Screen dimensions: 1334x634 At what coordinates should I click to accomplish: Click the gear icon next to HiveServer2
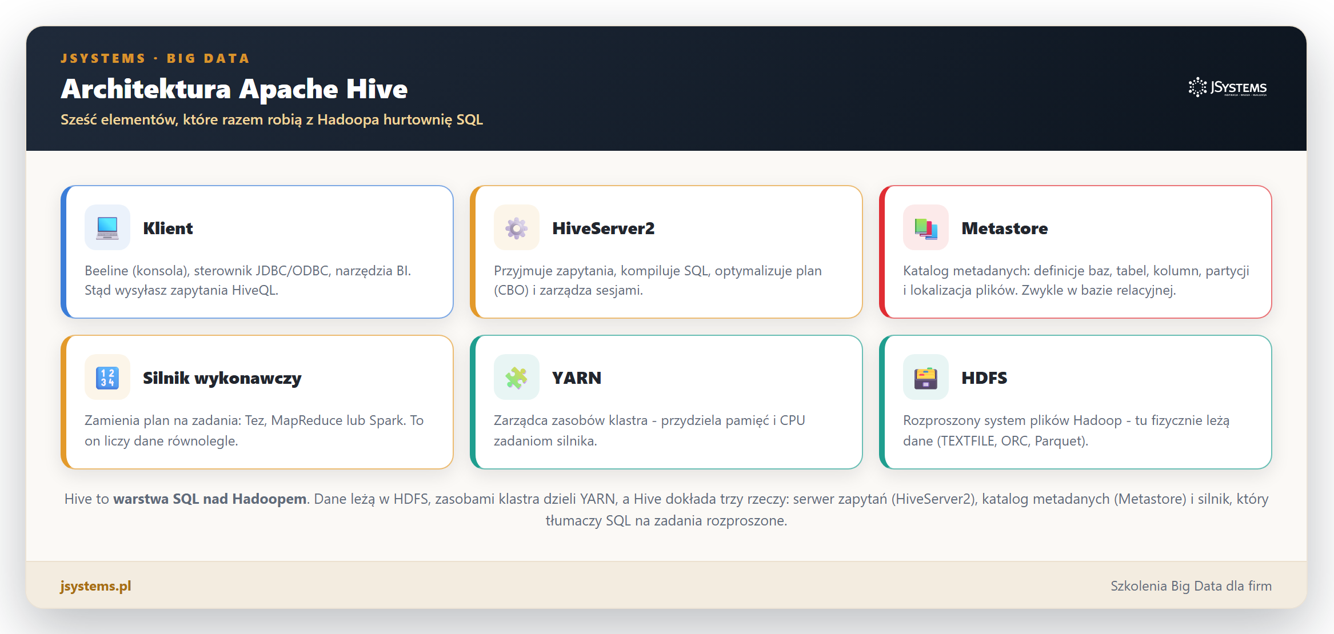(x=517, y=228)
